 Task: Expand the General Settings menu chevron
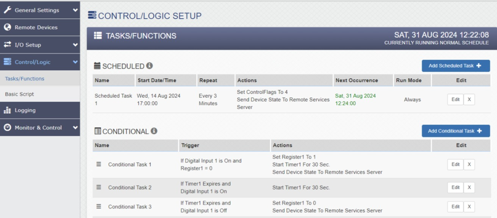click(x=75, y=10)
